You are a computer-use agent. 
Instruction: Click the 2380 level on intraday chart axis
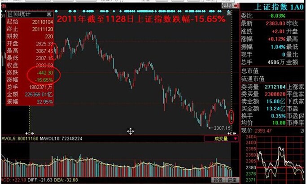[251, 167]
